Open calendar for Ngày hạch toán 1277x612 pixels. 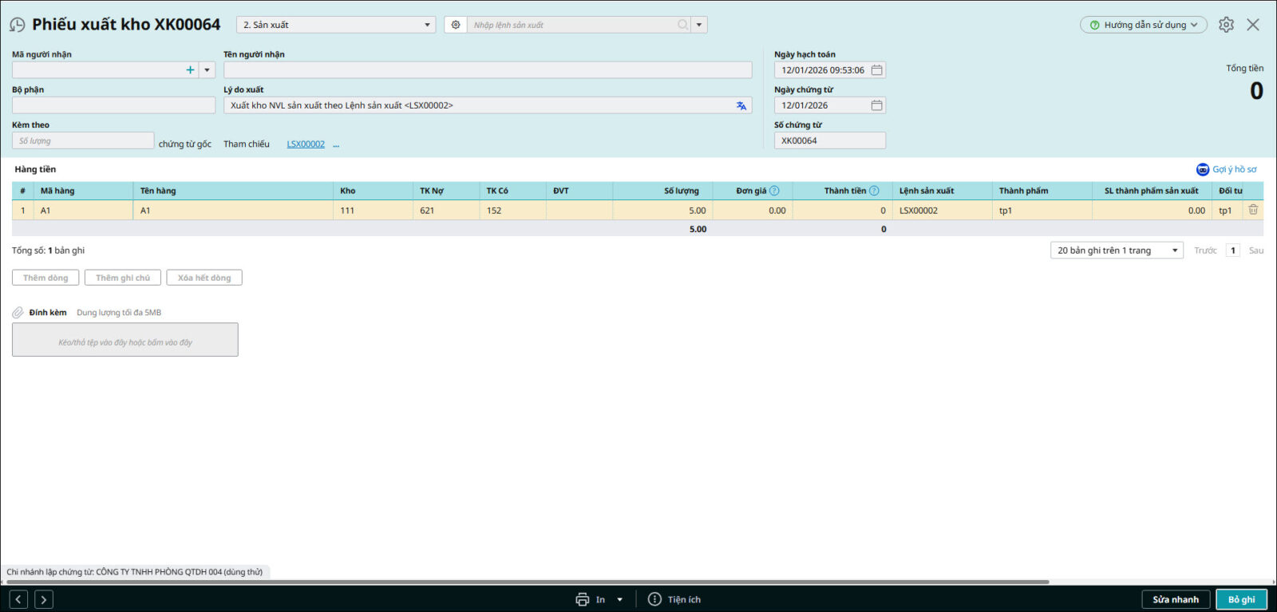coord(876,70)
